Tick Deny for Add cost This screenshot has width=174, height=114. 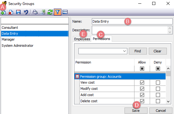pos(158,95)
